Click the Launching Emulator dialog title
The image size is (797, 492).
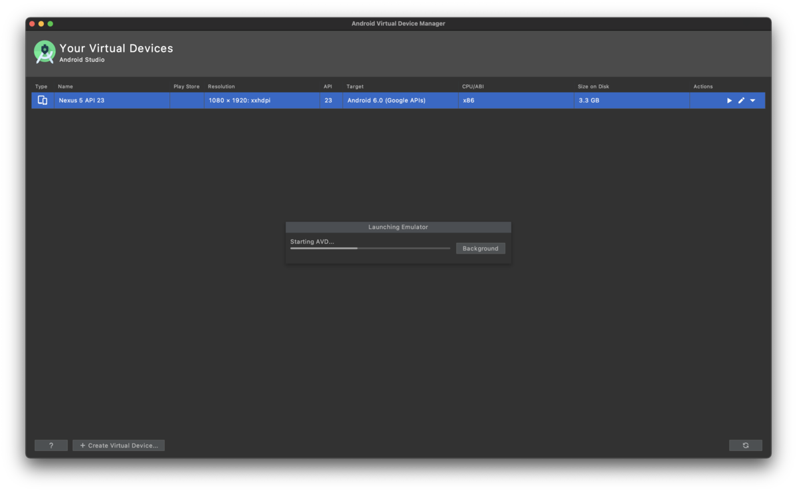398,227
